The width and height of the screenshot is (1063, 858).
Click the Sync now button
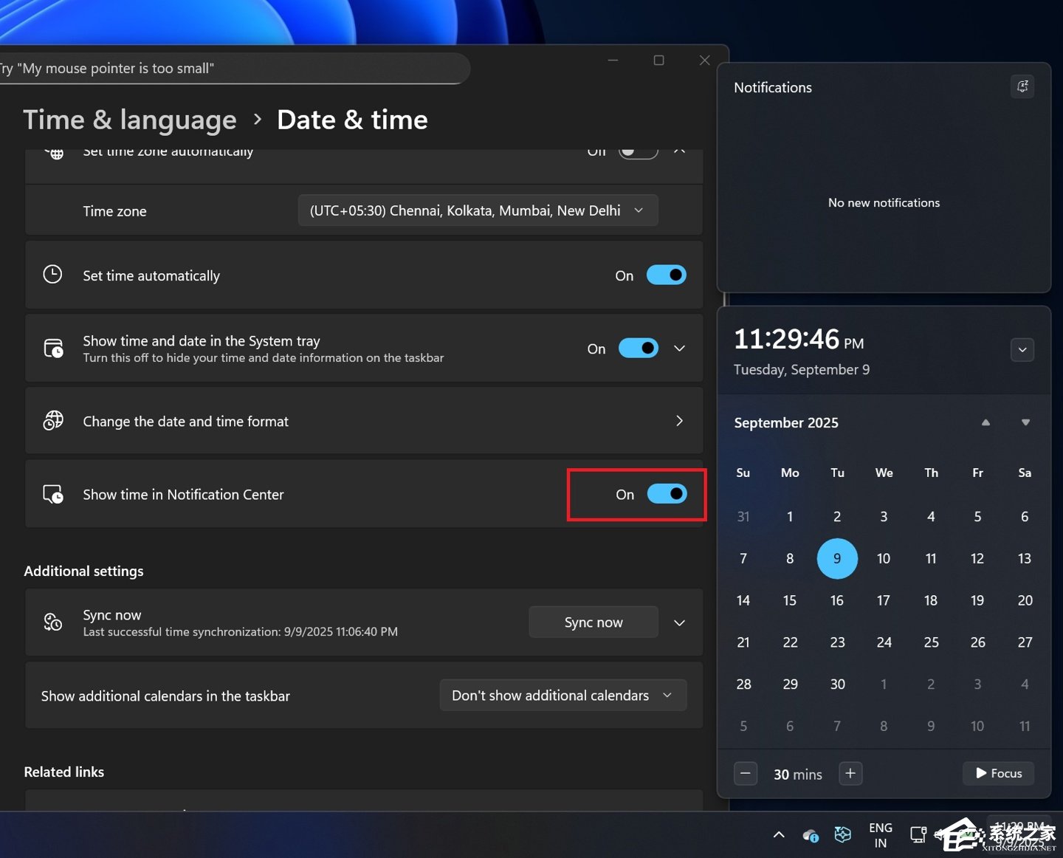[x=594, y=622]
